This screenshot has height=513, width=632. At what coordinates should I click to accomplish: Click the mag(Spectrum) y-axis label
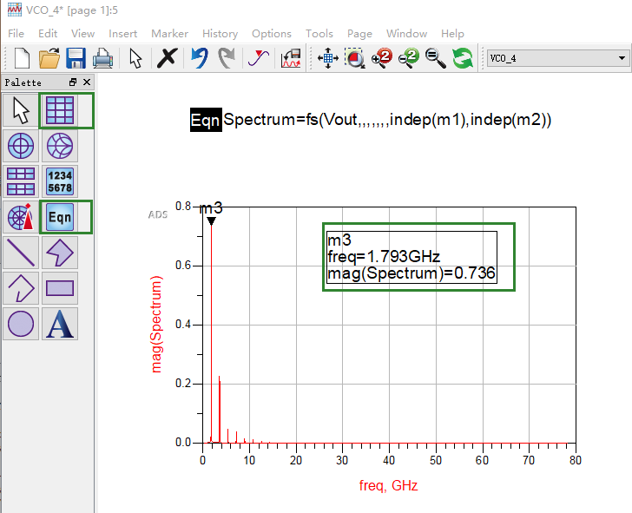point(156,325)
